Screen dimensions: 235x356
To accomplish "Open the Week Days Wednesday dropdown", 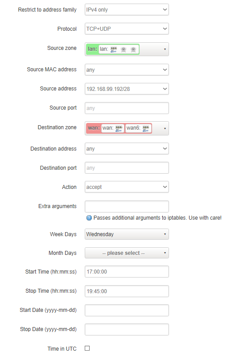I will pos(127,234).
